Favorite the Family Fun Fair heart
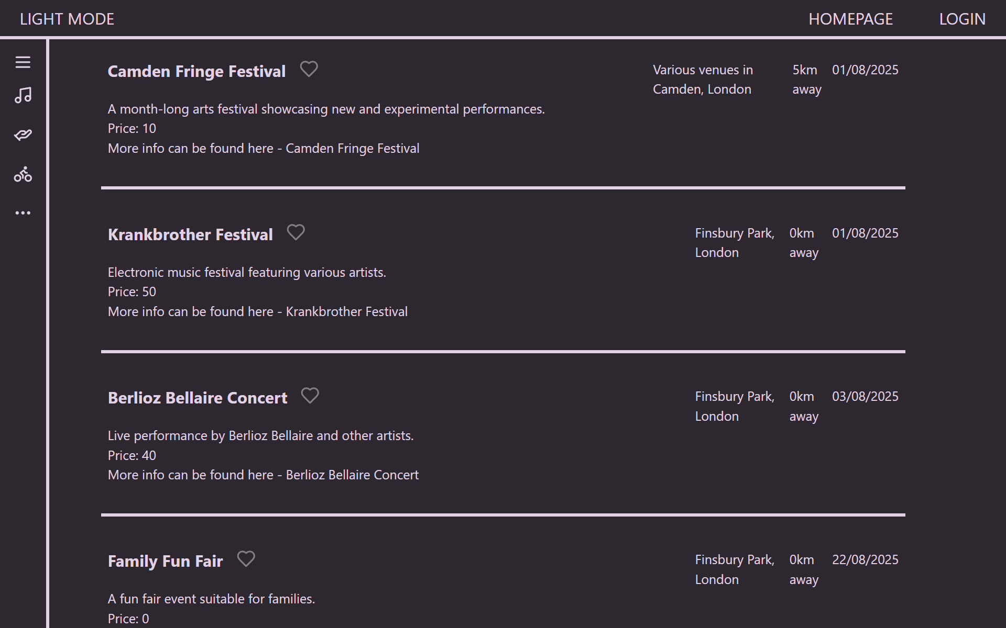 point(246,559)
